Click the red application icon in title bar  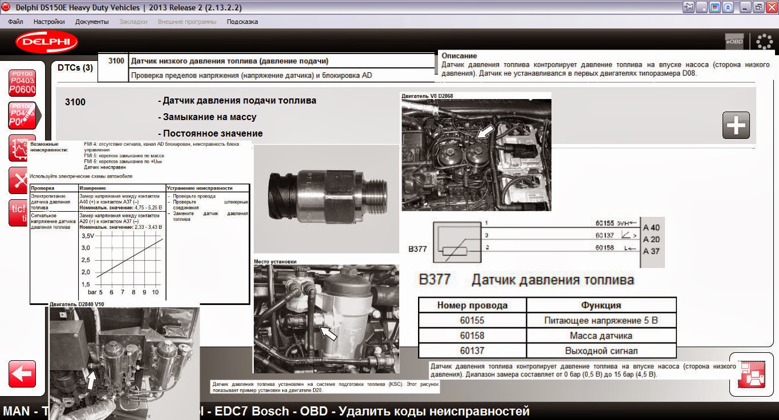[x=6, y=7]
